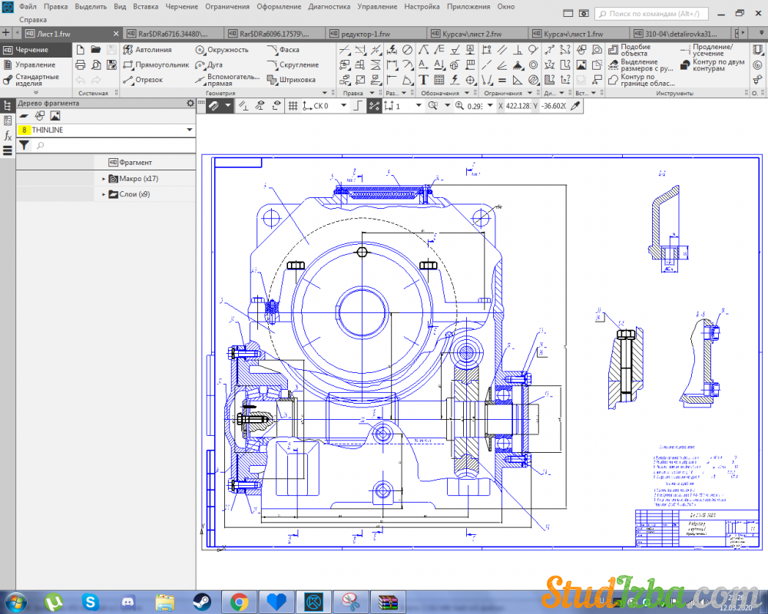
Task: Click the print icon in Системная panel
Action: 81,65
